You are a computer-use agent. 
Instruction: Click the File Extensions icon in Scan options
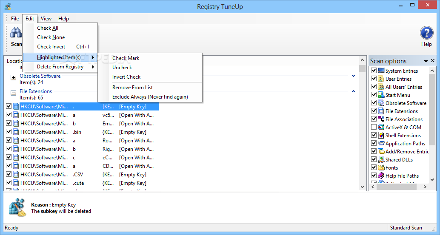click(x=381, y=111)
